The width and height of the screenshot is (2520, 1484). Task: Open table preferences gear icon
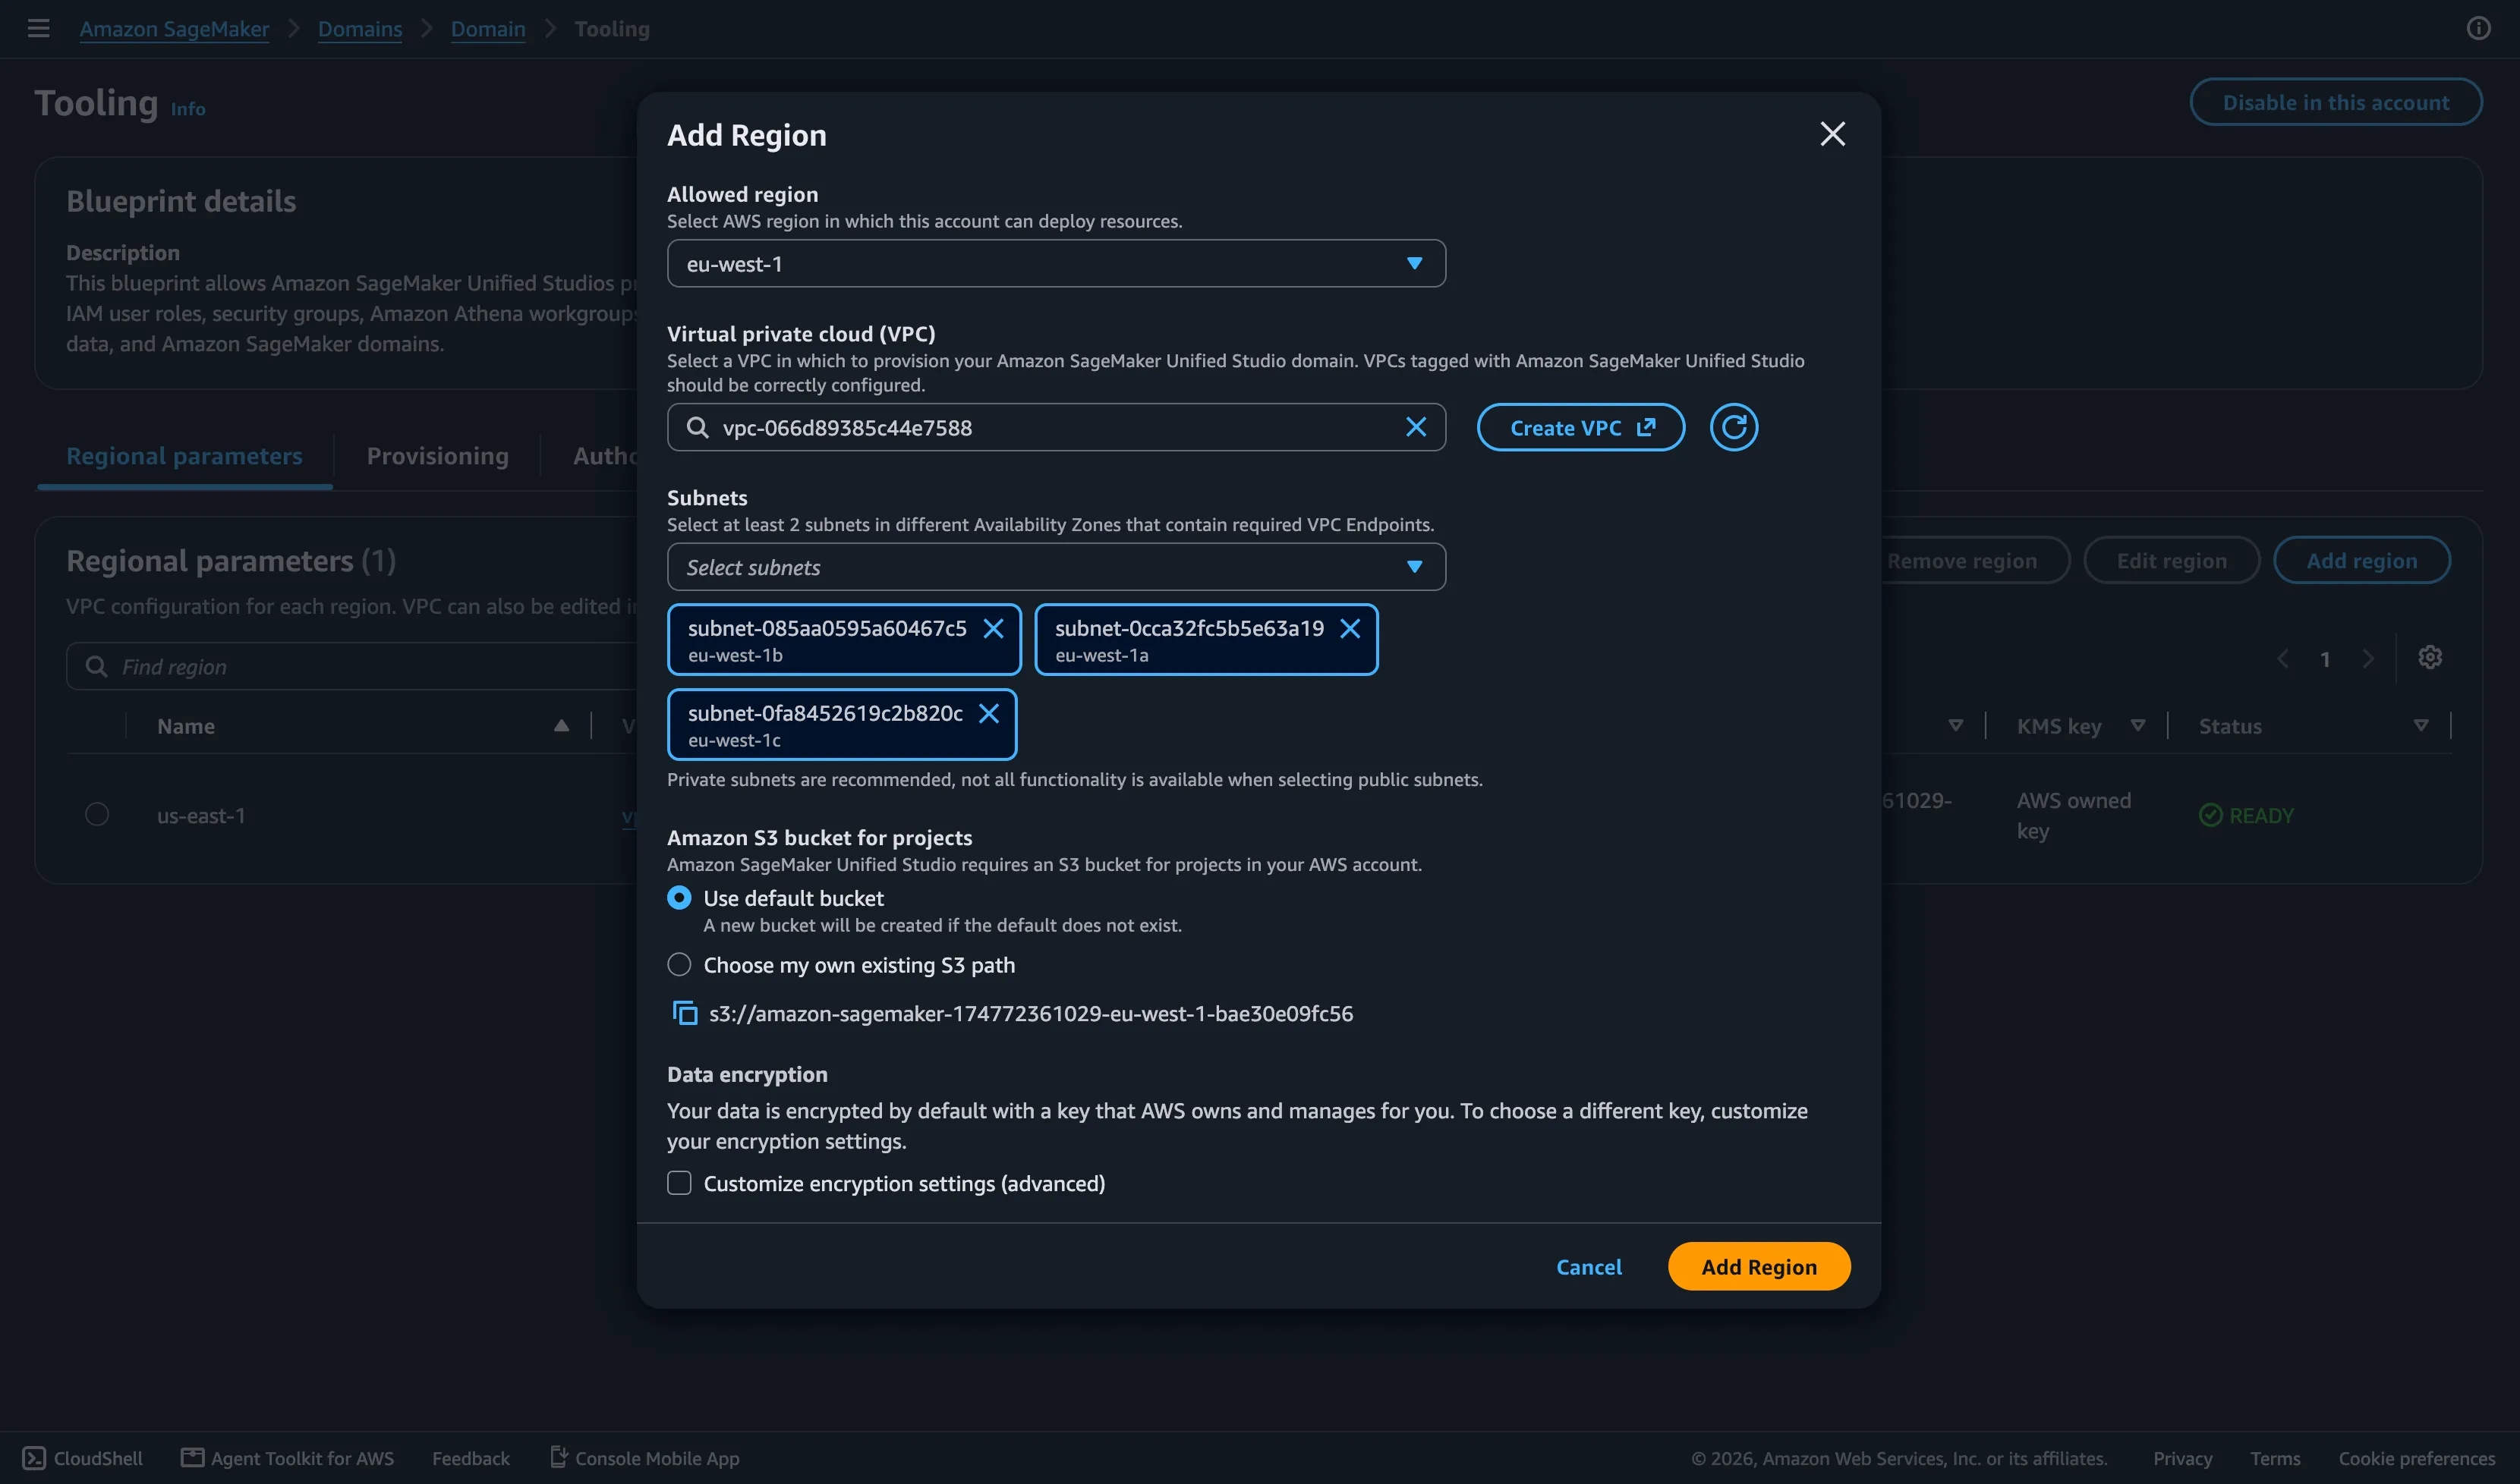click(x=2430, y=657)
